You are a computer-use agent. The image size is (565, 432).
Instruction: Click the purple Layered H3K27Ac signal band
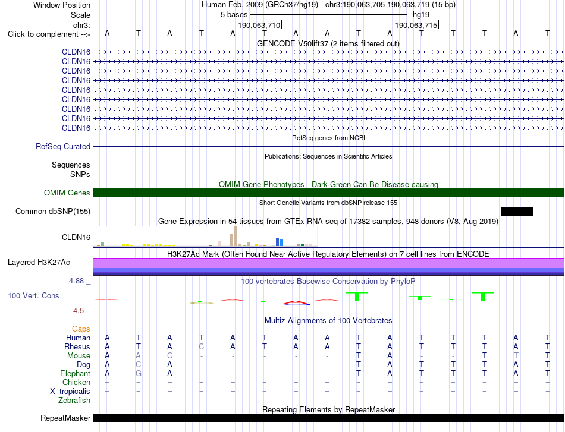328,267
